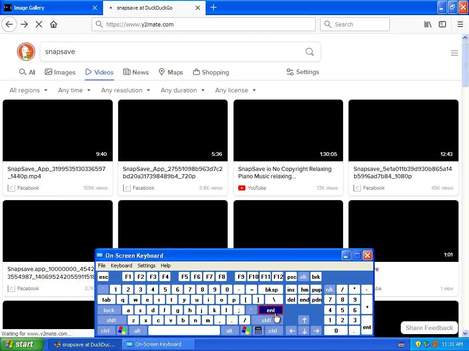Screen dimensions: 469x351
Task: Open the Firefox library icon
Action: click(x=428, y=24)
